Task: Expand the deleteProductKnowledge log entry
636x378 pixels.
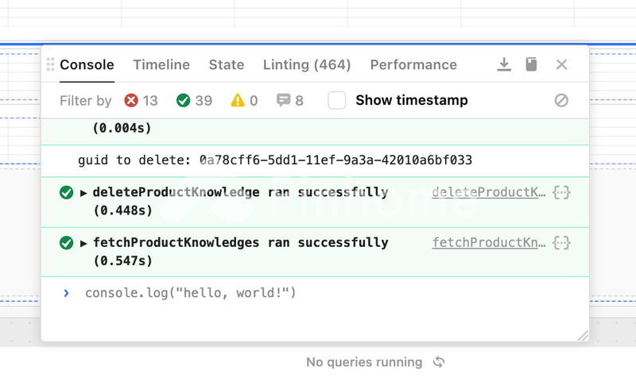Action: pyautogui.click(x=84, y=192)
